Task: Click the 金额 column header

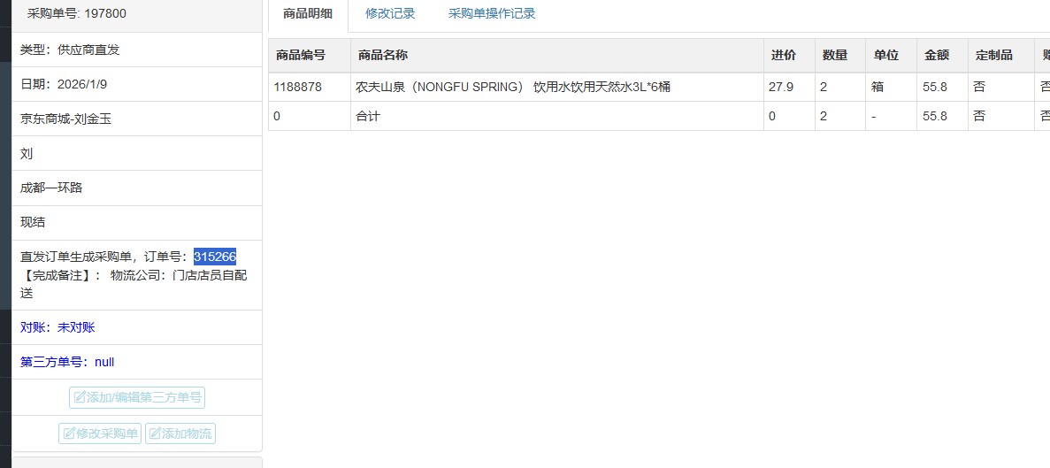Action: coord(937,55)
